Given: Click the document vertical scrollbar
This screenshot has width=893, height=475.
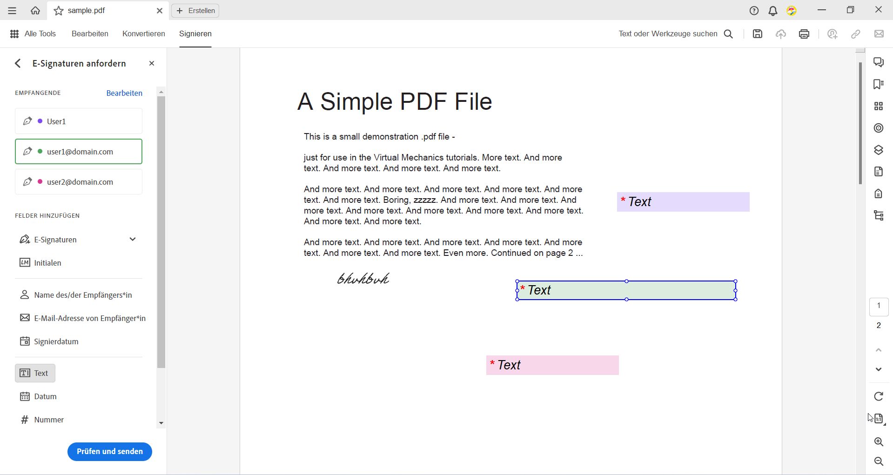Looking at the screenshot, I should (860, 123).
